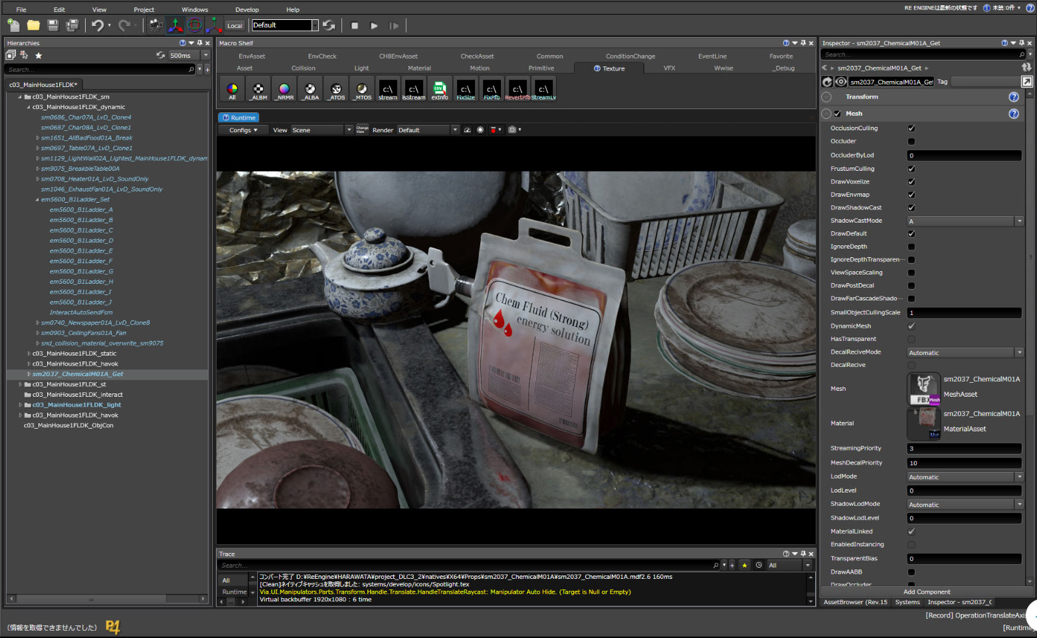Enable the Occluder checkbox

(x=911, y=142)
